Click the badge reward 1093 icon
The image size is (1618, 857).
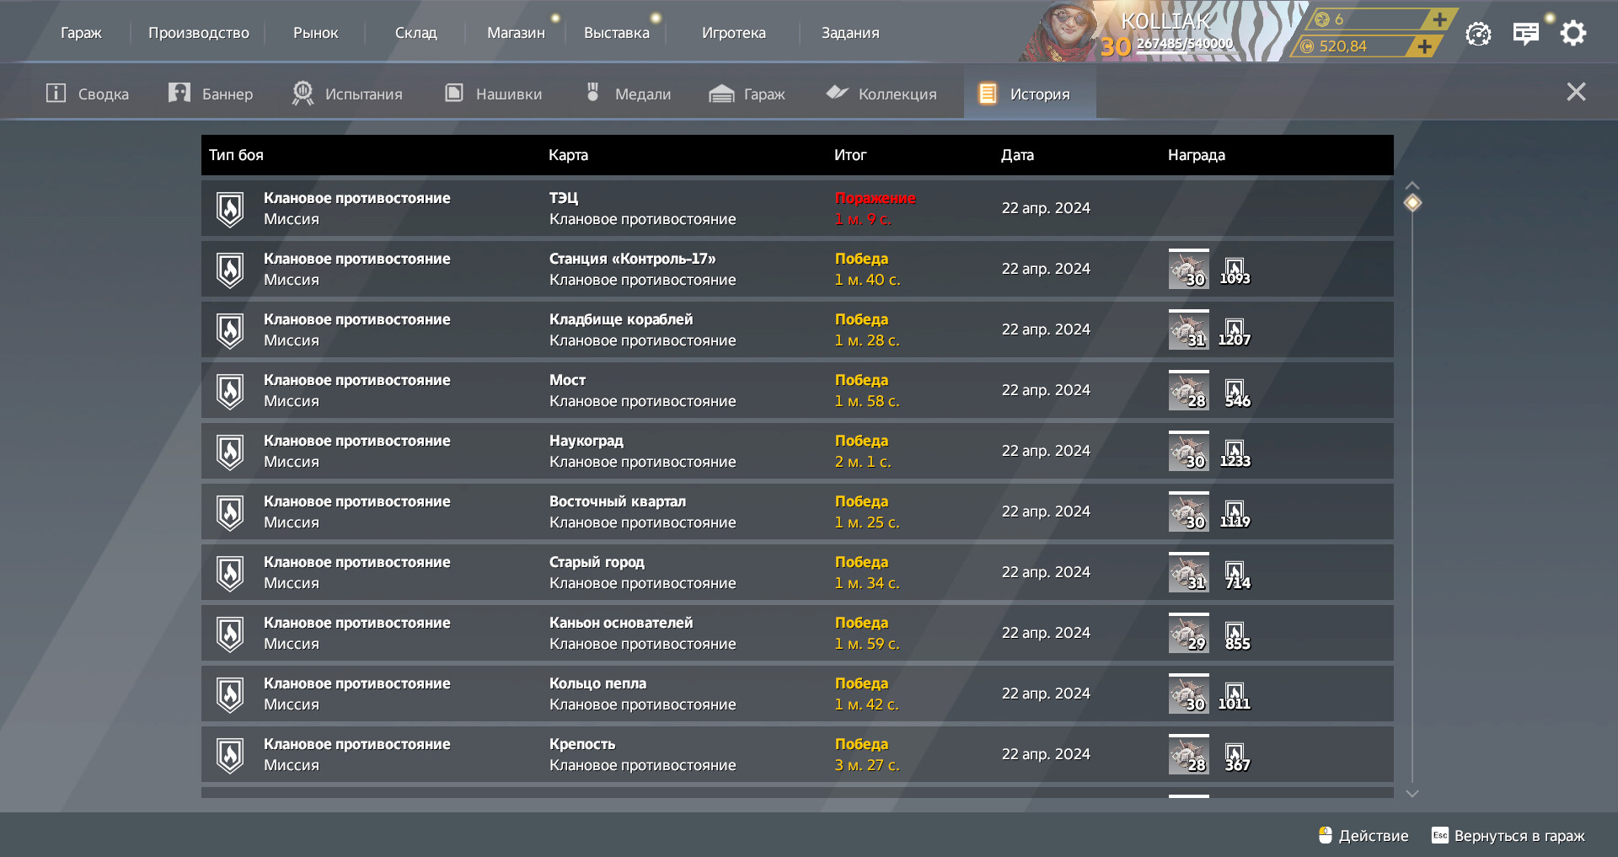coord(1235,271)
